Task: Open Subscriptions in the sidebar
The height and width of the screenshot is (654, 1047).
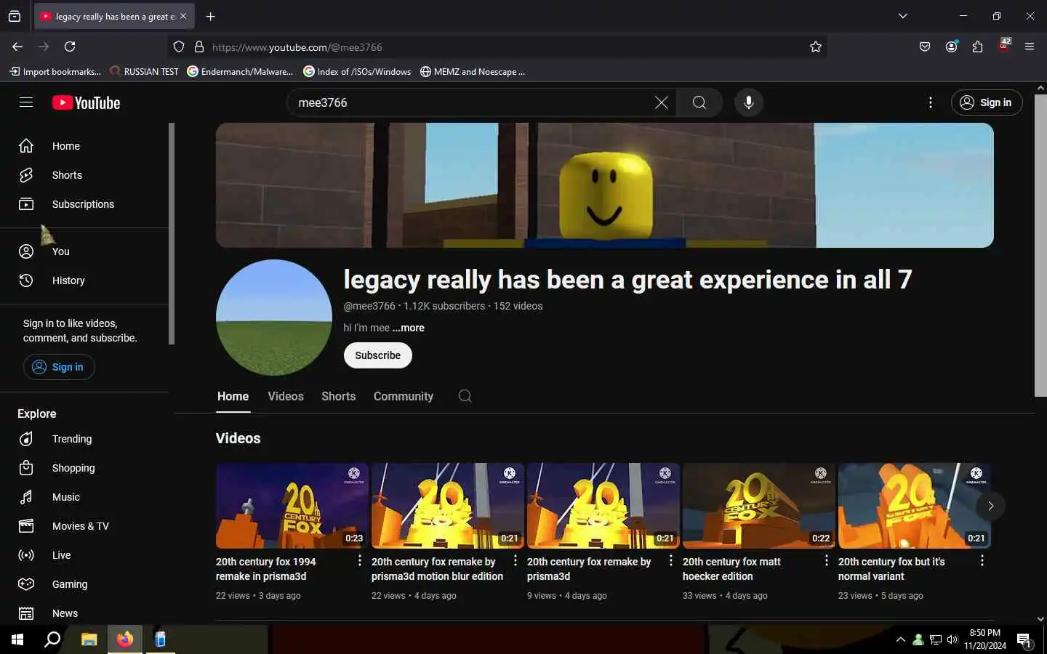Action: pyautogui.click(x=84, y=204)
